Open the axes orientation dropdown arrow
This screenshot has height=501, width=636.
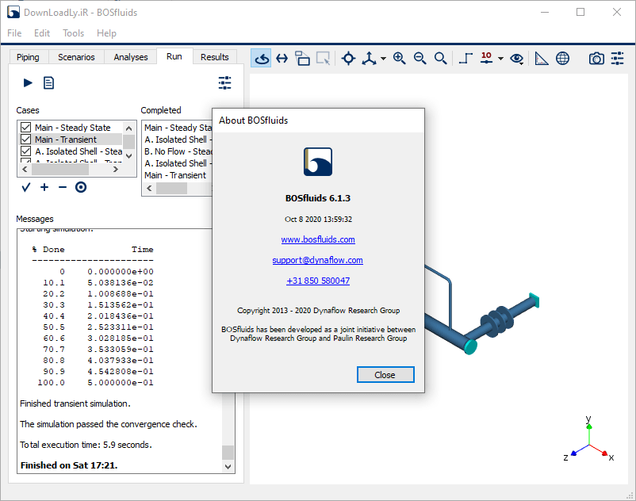point(383,59)
